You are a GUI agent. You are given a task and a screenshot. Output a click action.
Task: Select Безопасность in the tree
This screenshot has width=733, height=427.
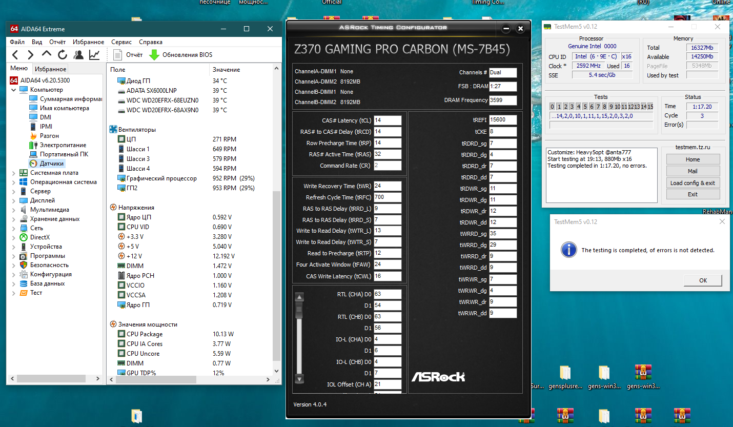[x=44, y=265]
